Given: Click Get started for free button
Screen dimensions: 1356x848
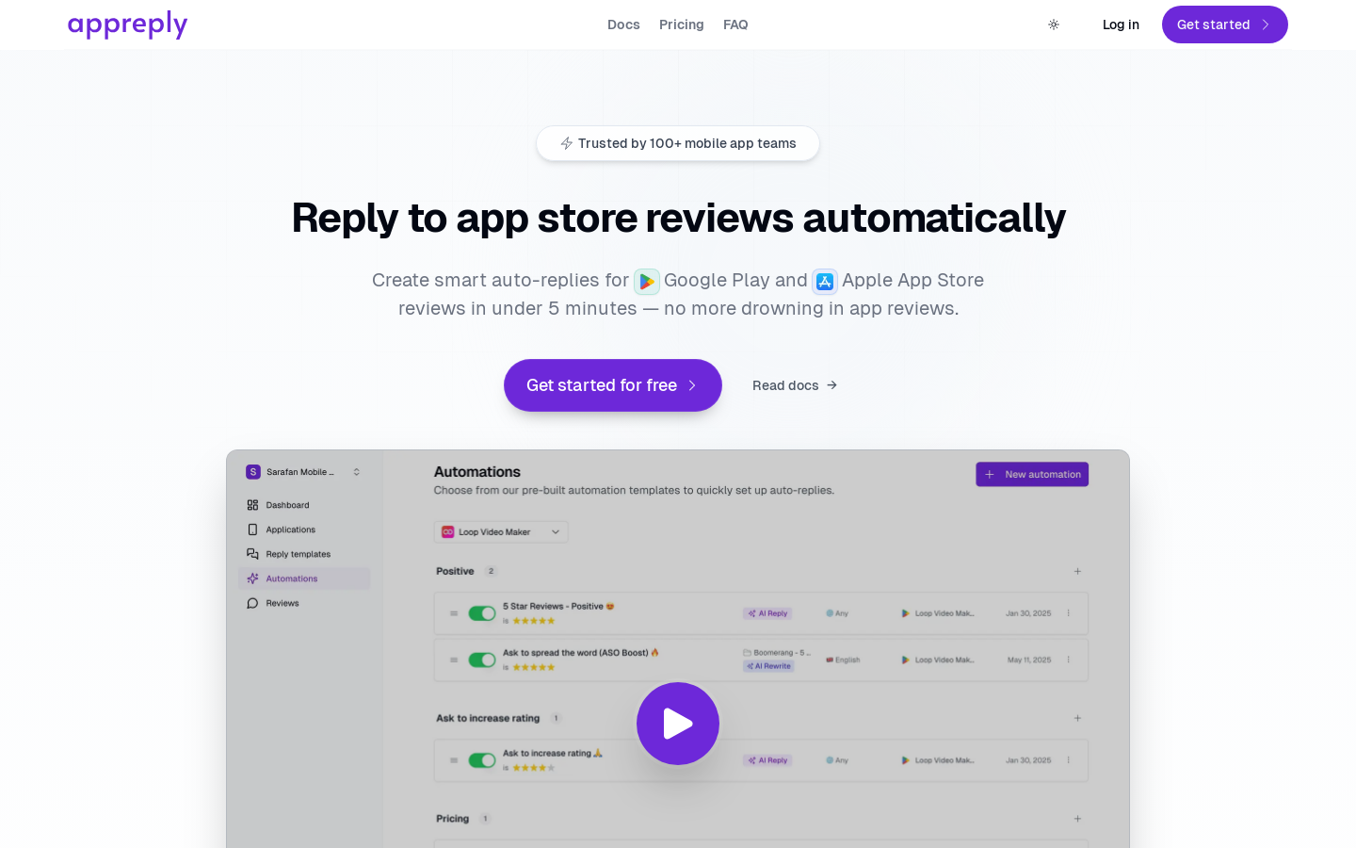Looking at the screenshot, I should [x=613, y=385].
